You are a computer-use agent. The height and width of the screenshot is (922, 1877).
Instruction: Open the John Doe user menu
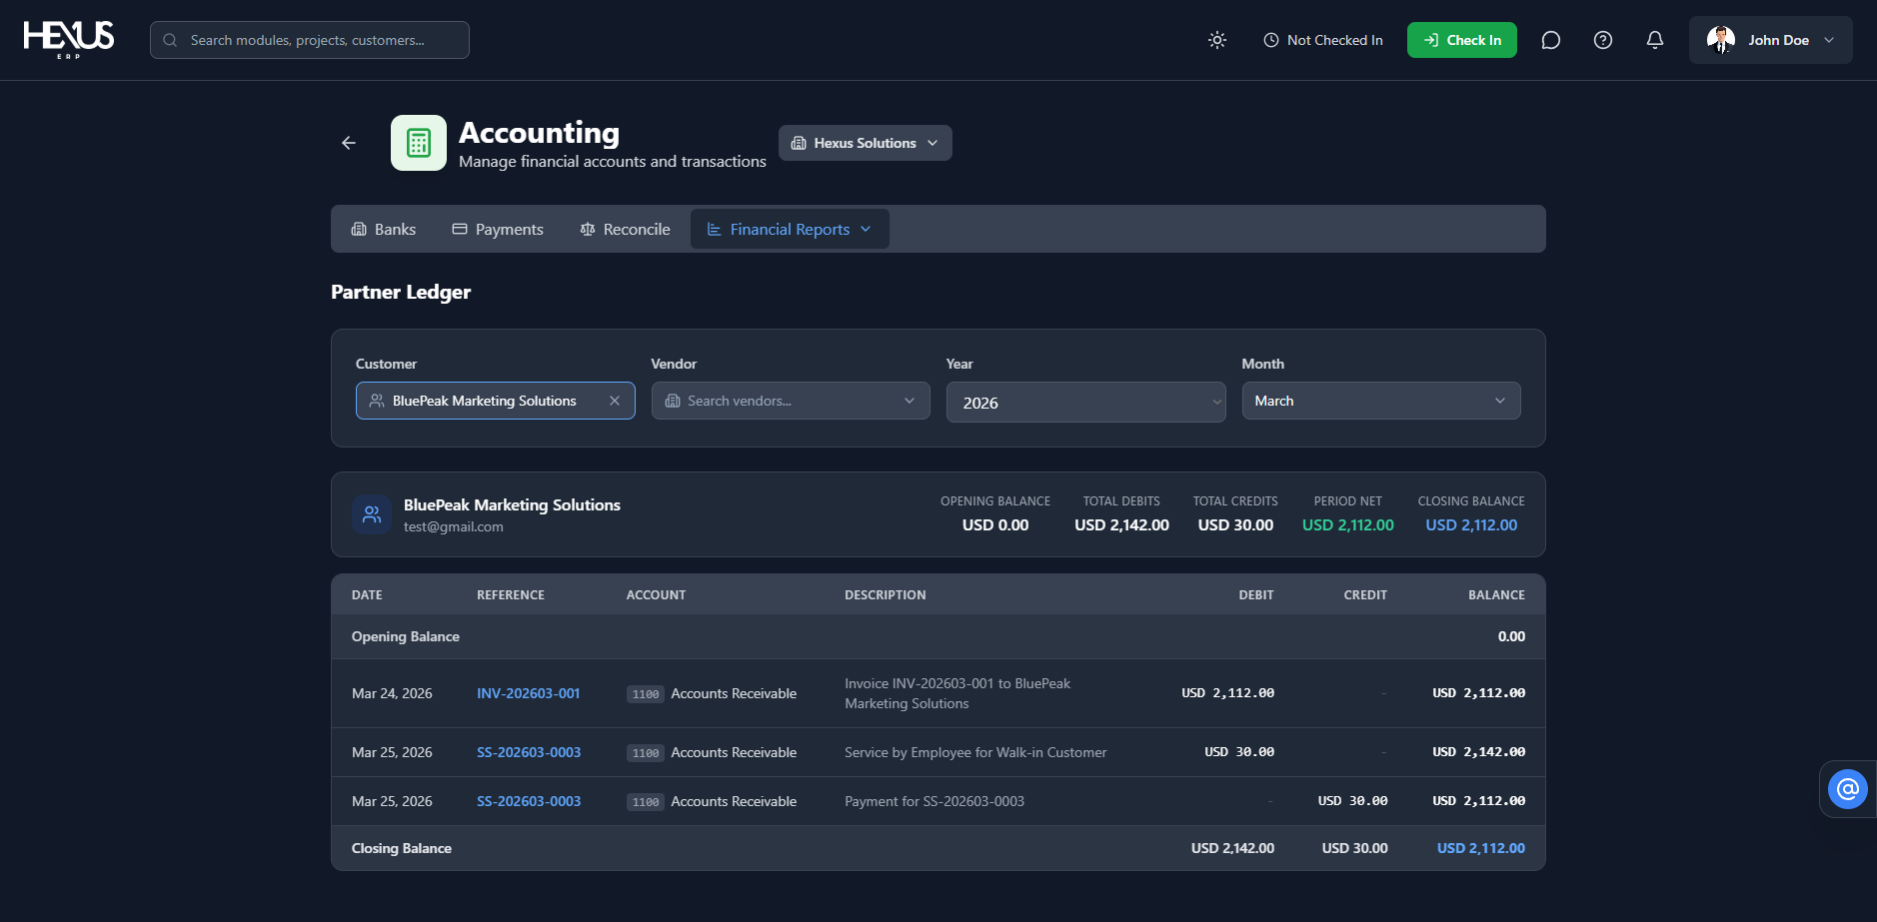click(x=1771, y=40)
